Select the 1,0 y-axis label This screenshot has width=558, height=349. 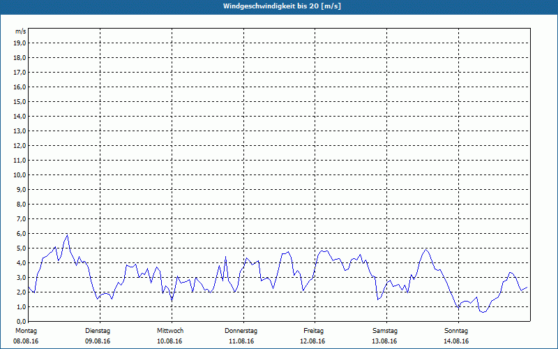21,306
